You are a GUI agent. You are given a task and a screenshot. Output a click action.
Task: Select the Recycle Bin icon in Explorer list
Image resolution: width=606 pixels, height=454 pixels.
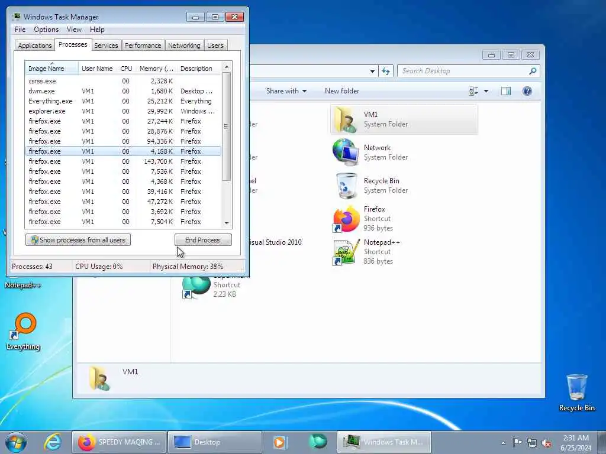[x=347, y=186]
